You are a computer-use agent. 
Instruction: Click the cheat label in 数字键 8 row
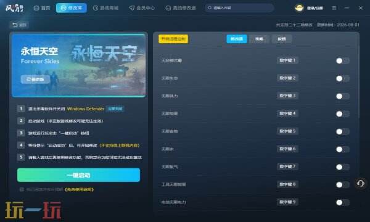pos(174,184)
